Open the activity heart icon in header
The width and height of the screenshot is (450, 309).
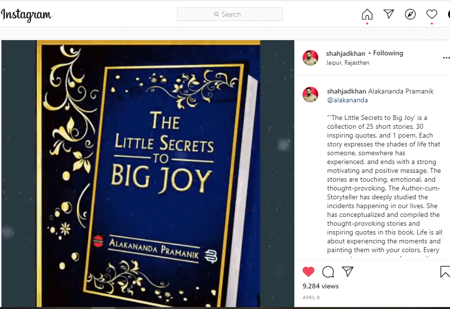(x=431, y=14)
